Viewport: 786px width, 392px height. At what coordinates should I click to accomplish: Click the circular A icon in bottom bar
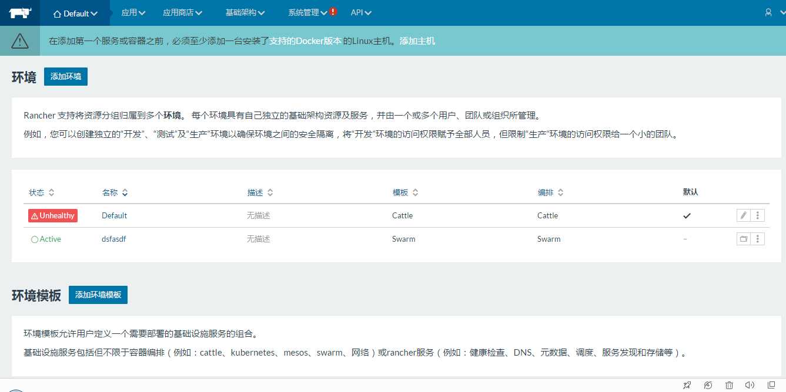[708, 385]
